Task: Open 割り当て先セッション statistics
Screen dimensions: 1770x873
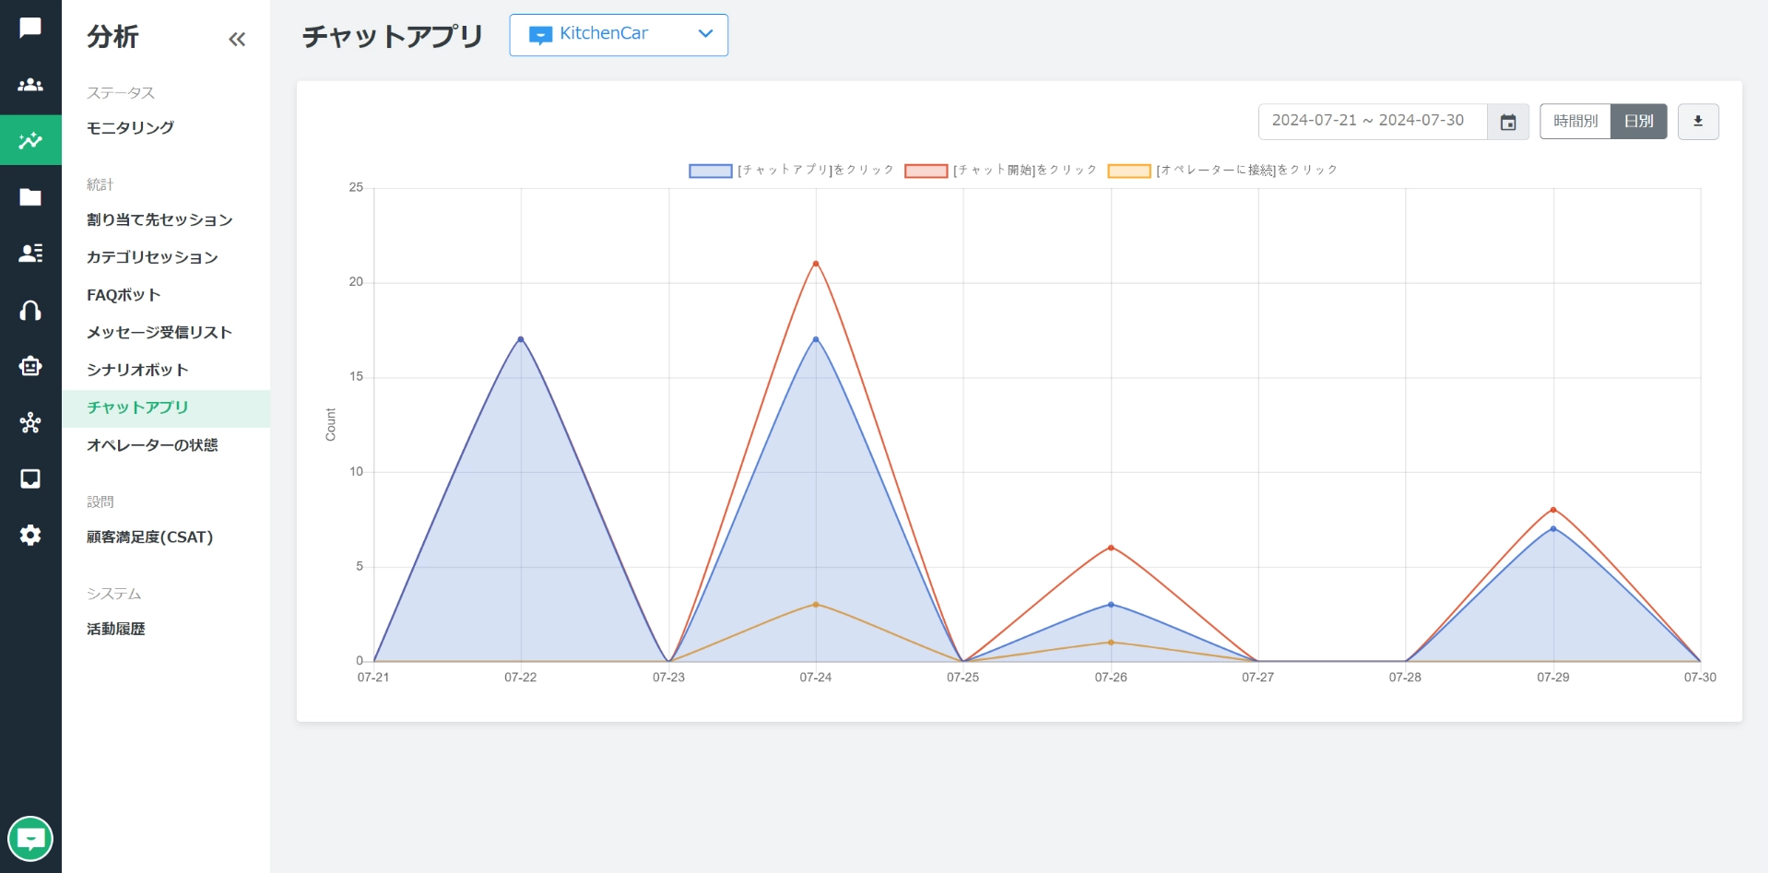Action: tap(159, 220)
